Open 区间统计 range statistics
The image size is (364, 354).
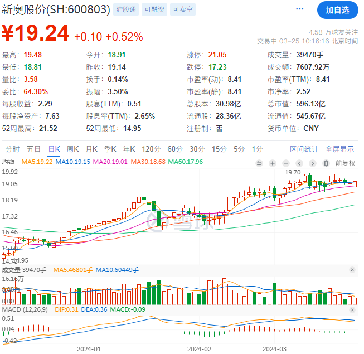point(304,149)
